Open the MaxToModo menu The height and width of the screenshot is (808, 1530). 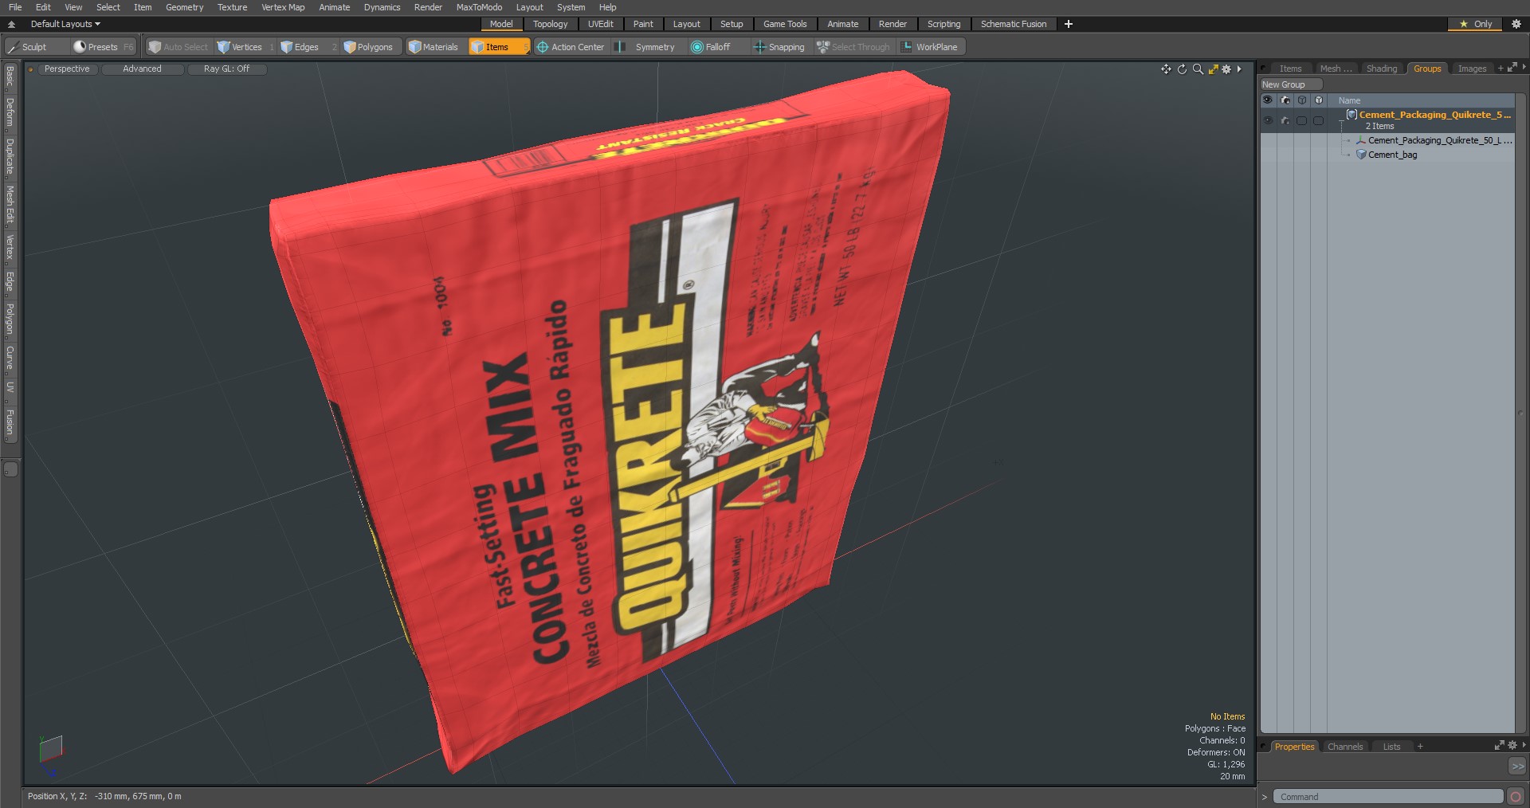click(479, 7)
